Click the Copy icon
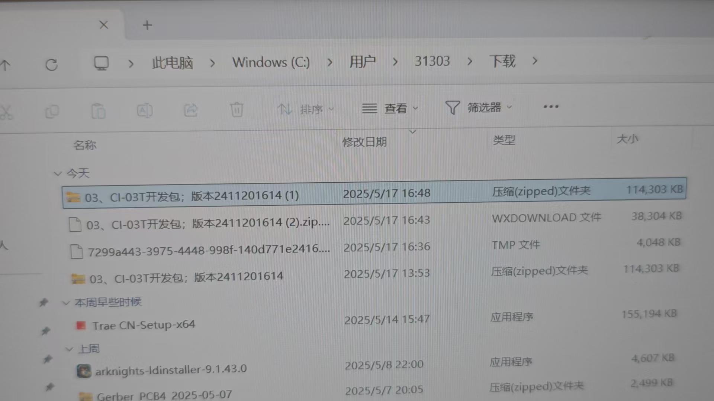 (52, 111)
